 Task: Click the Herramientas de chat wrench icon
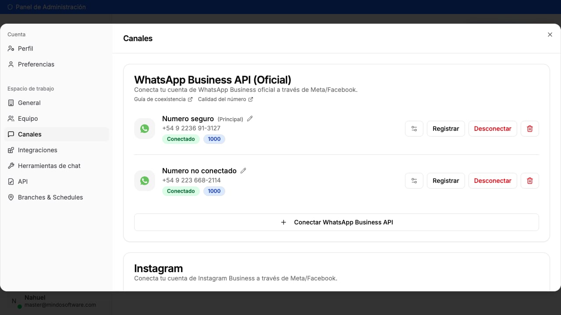tap(11, 166)
